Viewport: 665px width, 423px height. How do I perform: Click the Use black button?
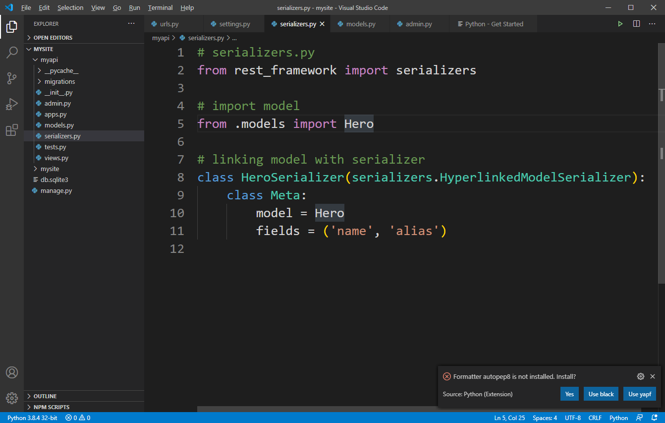(x=601, y=394)
